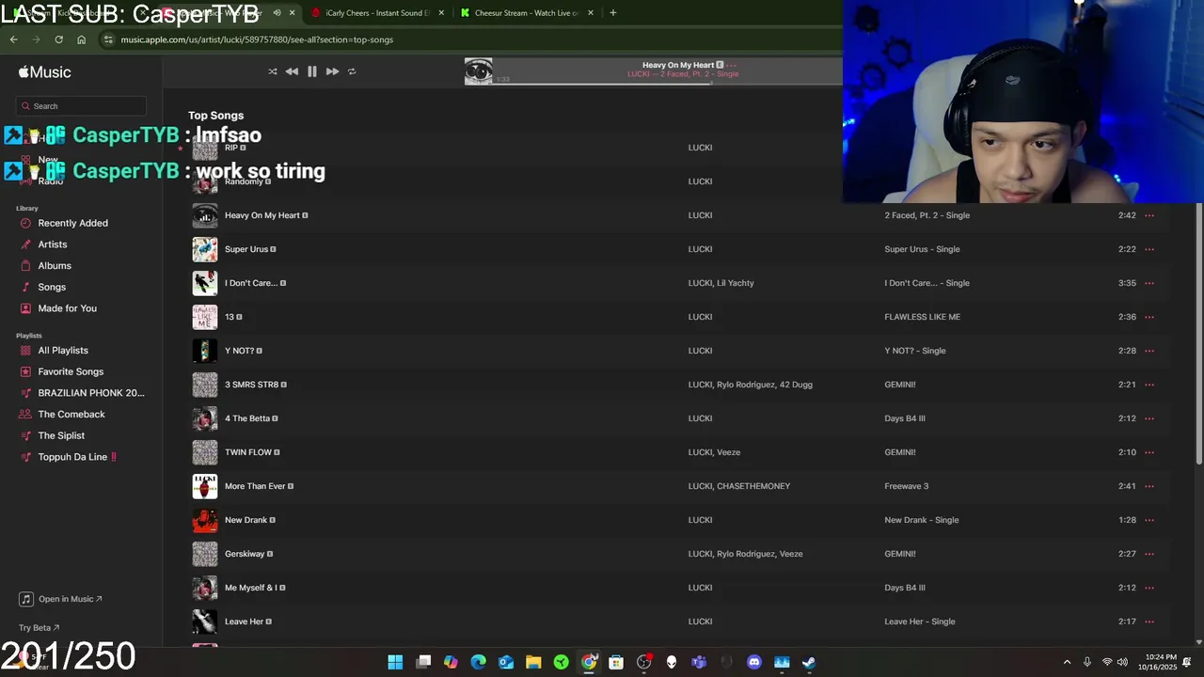Image resolution: width=1204 pixels, height=677 pixels.
Task: Play Super Urus via its artwork
Action: click(205, 249)
